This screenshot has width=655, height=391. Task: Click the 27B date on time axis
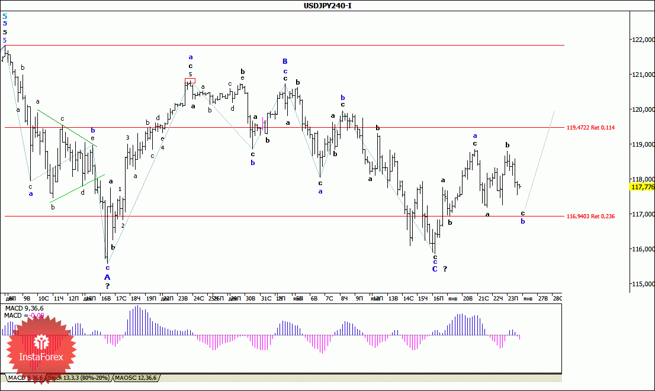[542, 298]
